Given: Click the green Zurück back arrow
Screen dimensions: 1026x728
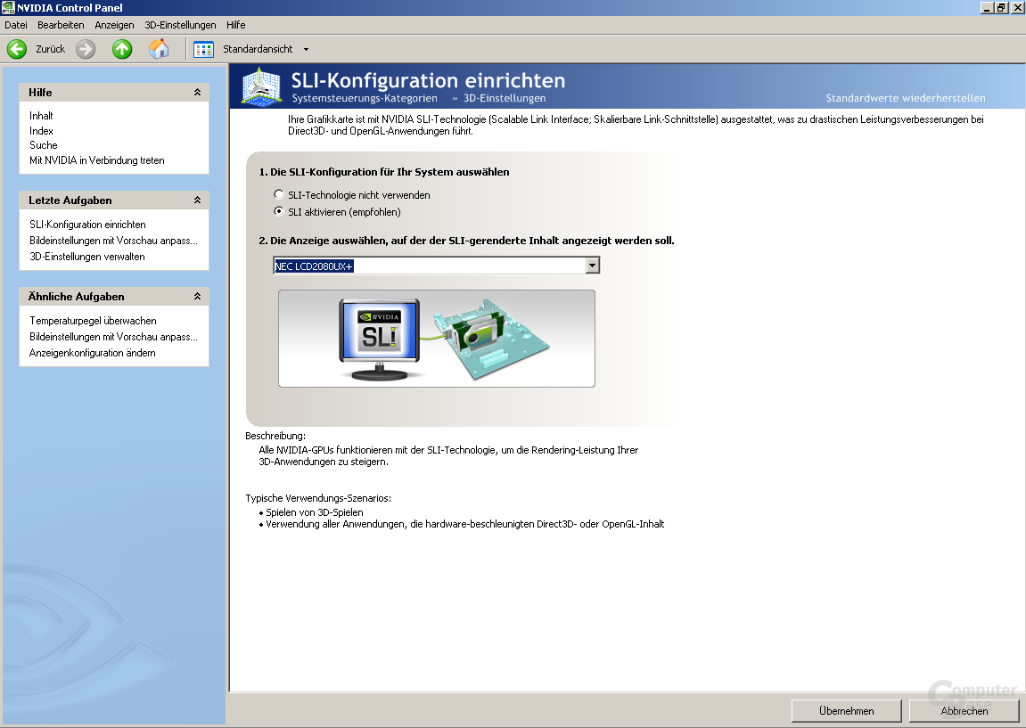Looking at the screenshot, I should click(17, 49).
